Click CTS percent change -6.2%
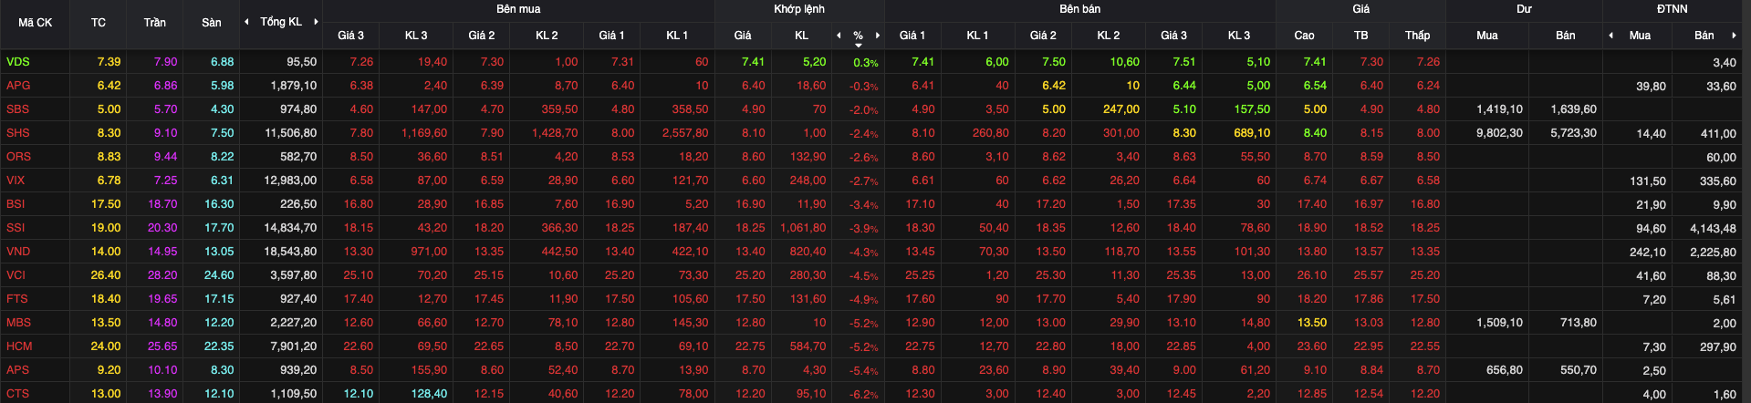The height and width of the screenshot is (403, 1751). 864,395
